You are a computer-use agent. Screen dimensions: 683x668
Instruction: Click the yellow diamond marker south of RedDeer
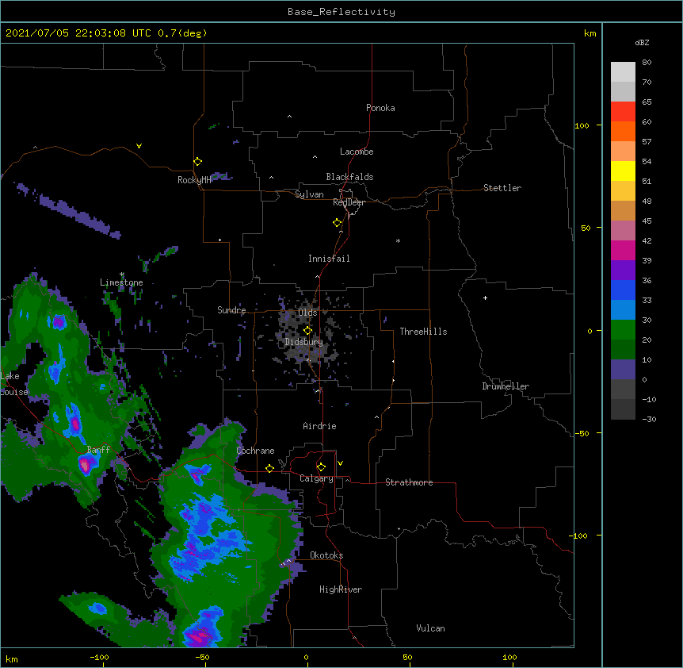[x=338, y=223]
